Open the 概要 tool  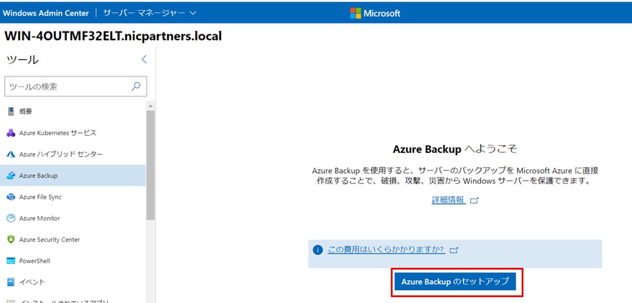(73, 111)
